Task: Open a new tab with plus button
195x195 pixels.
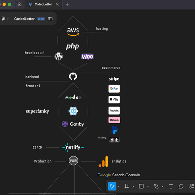Action: tap(67, 4)
